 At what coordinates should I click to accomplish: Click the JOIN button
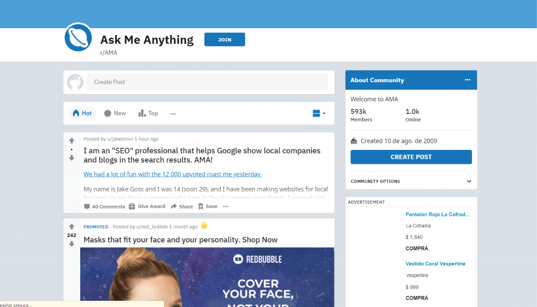pyautogui.click(x=224, y=39)
